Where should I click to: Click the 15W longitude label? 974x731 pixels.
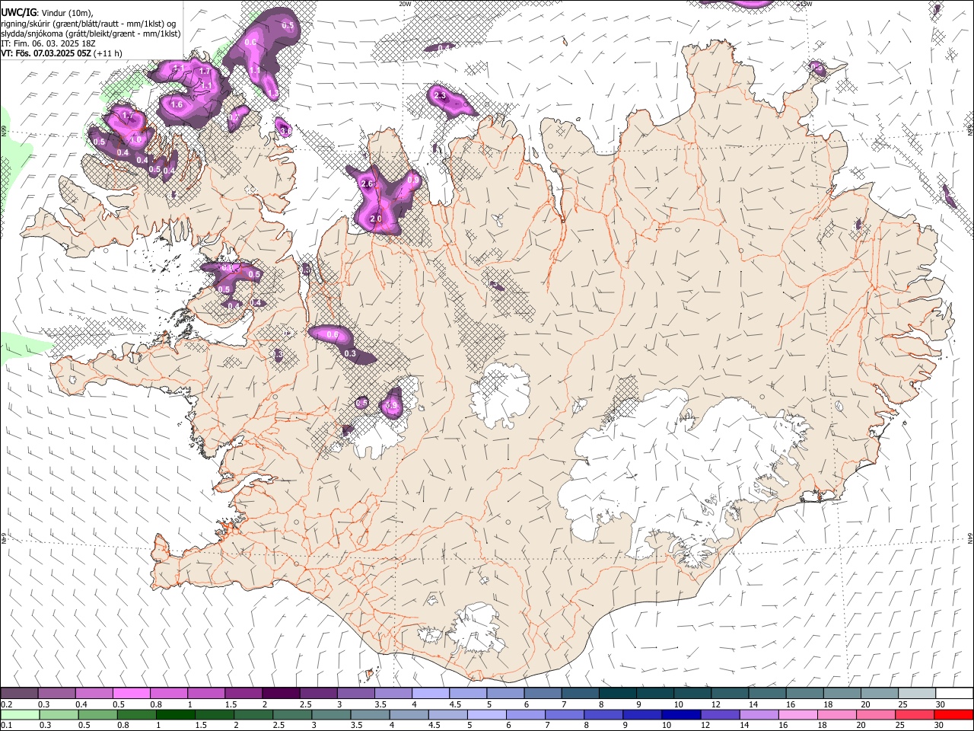click(x=806, y=4)
